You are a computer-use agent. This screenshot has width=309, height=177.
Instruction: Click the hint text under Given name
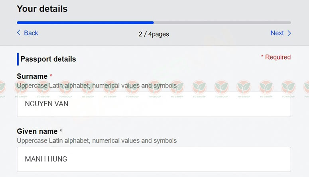tap(97, 141)
